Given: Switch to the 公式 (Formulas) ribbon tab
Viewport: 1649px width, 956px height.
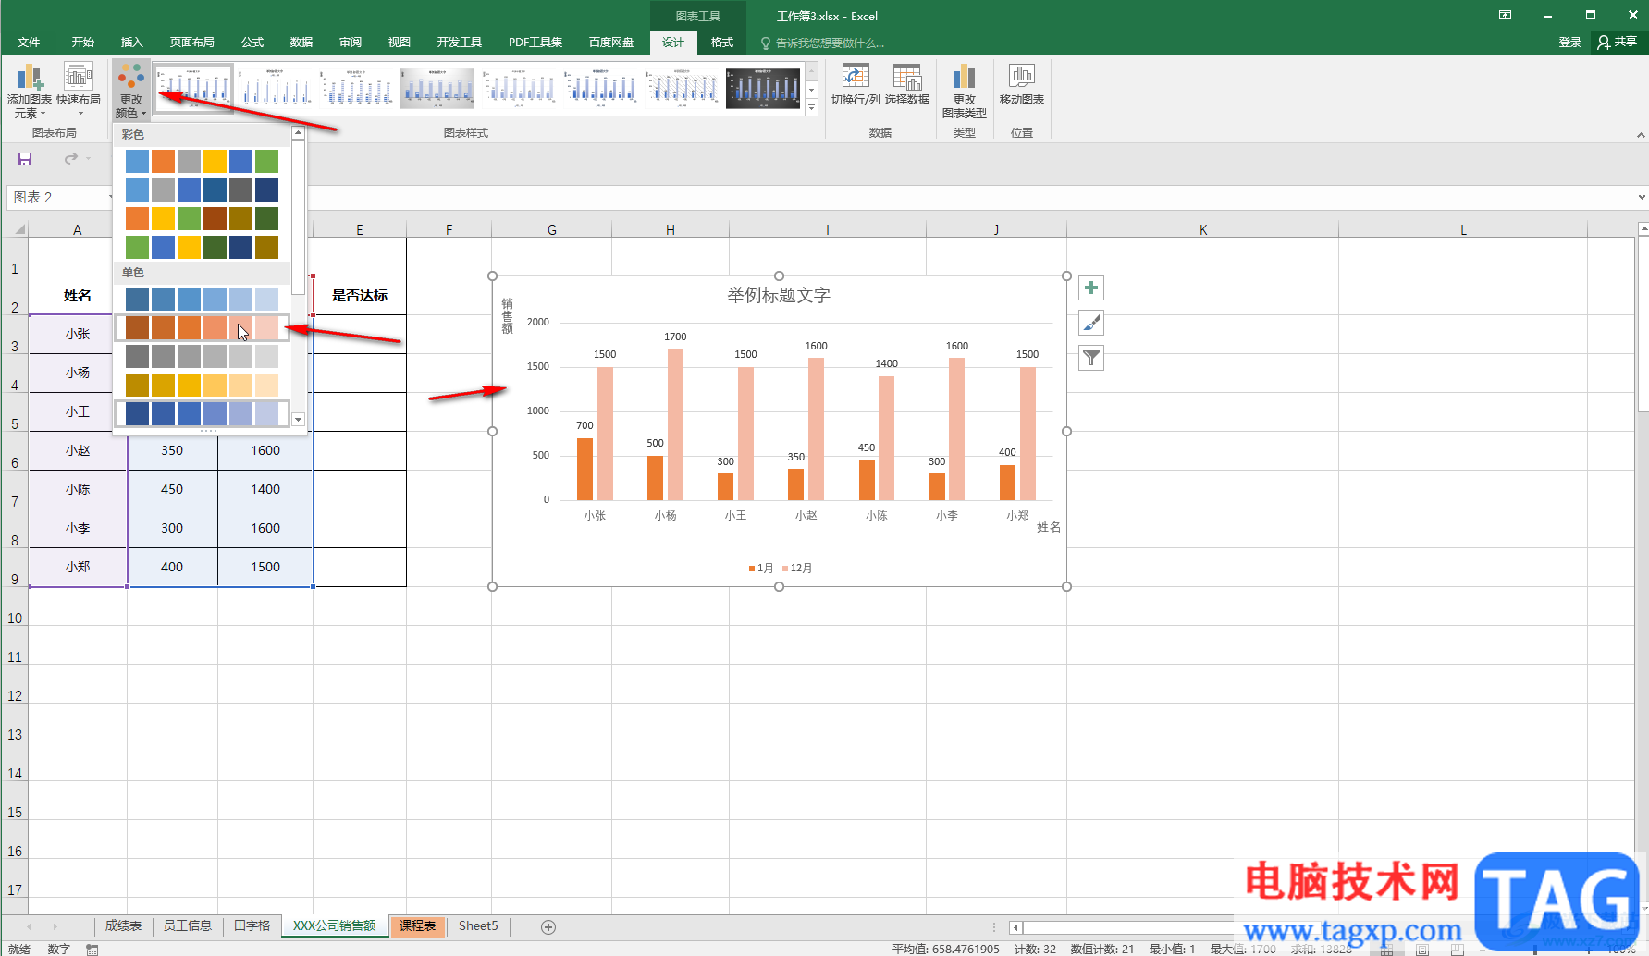Looking at the screenshot, I should (x=252, y=42).
